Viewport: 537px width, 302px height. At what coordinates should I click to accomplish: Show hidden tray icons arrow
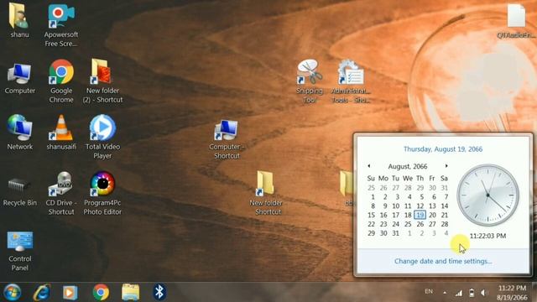click(445, 293)
